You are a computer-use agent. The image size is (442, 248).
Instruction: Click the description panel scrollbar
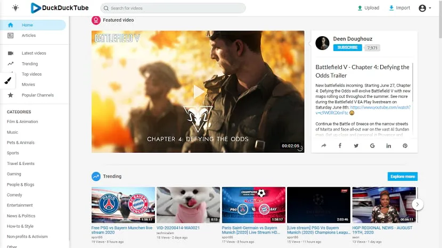coord(413,82)
